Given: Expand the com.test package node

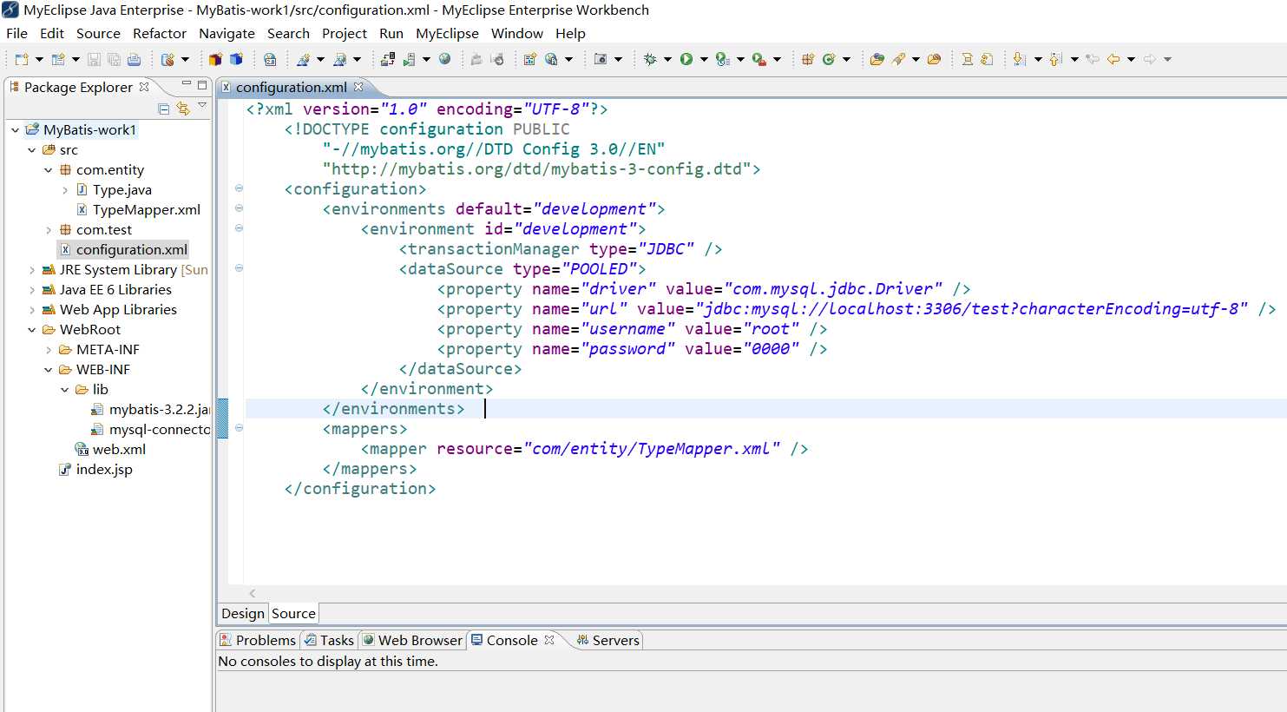Looking at the screenshot, I should (x=49, y=230).
